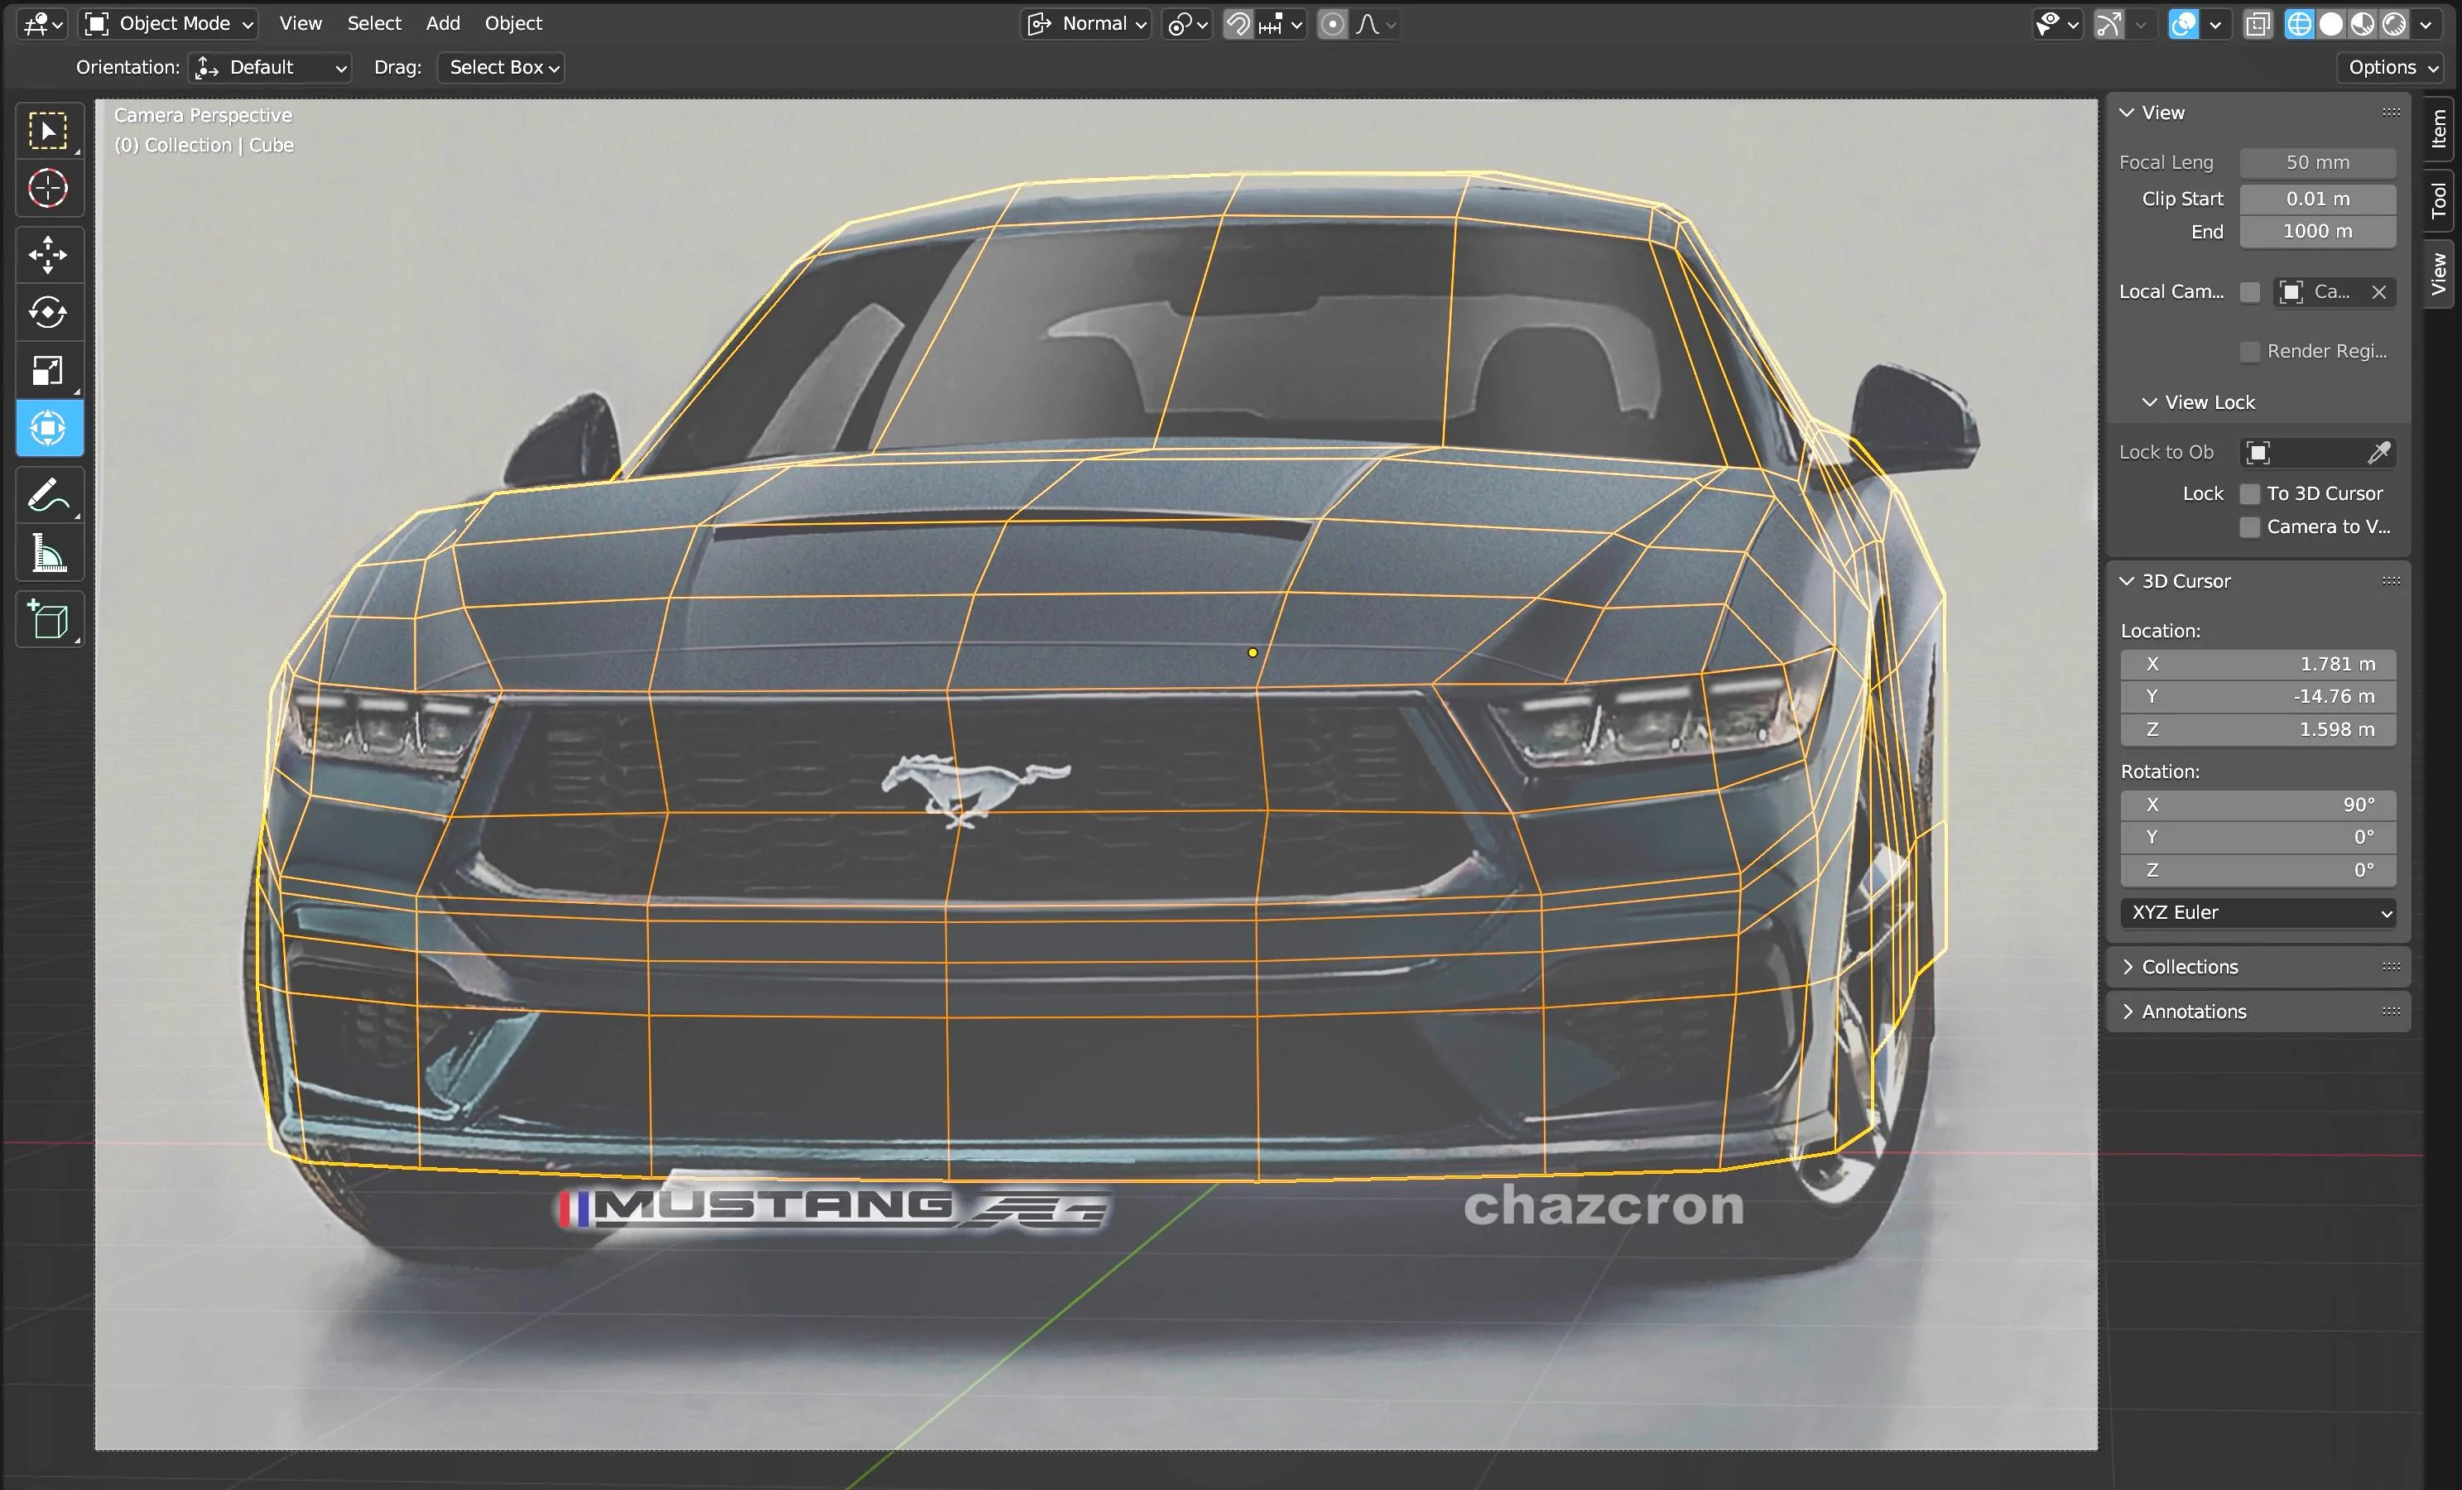Switch to the Item sidebar tab
Viewport: 2462px width, 1490px height.
click(x=2439, y=129)
